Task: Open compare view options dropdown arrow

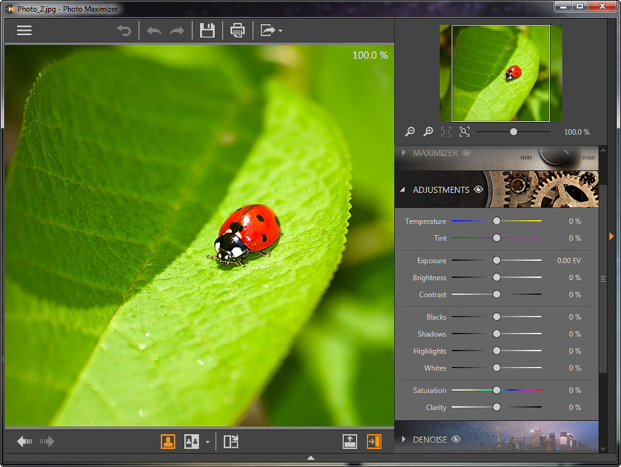Action: click(x=207, y=441)
